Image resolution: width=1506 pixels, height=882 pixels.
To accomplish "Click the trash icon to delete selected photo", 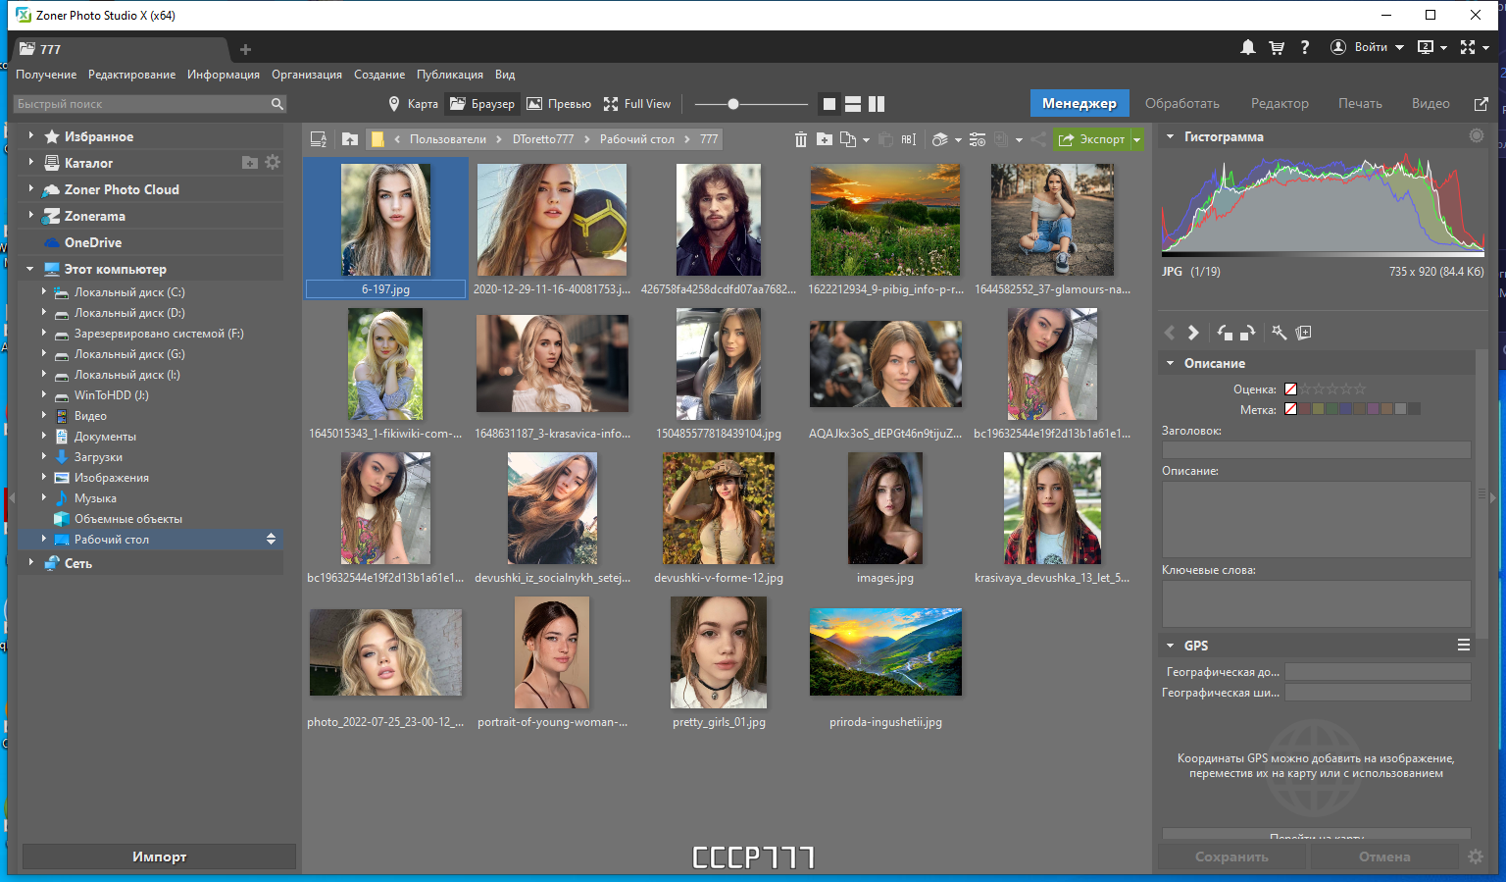I will (801, 139).
